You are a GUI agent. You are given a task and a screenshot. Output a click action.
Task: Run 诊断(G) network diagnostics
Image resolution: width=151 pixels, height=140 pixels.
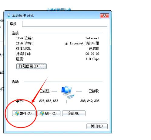pos(74,113)
